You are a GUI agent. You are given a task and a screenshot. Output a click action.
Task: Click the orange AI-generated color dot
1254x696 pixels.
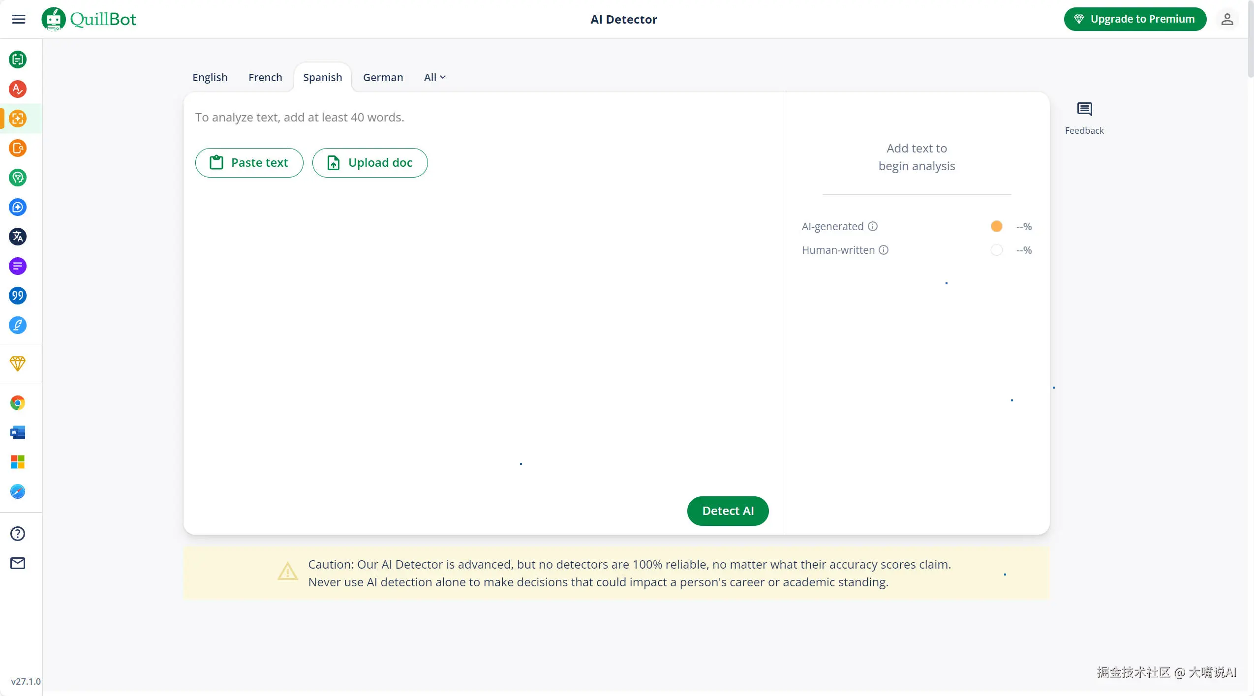click(x=996, y=226)
